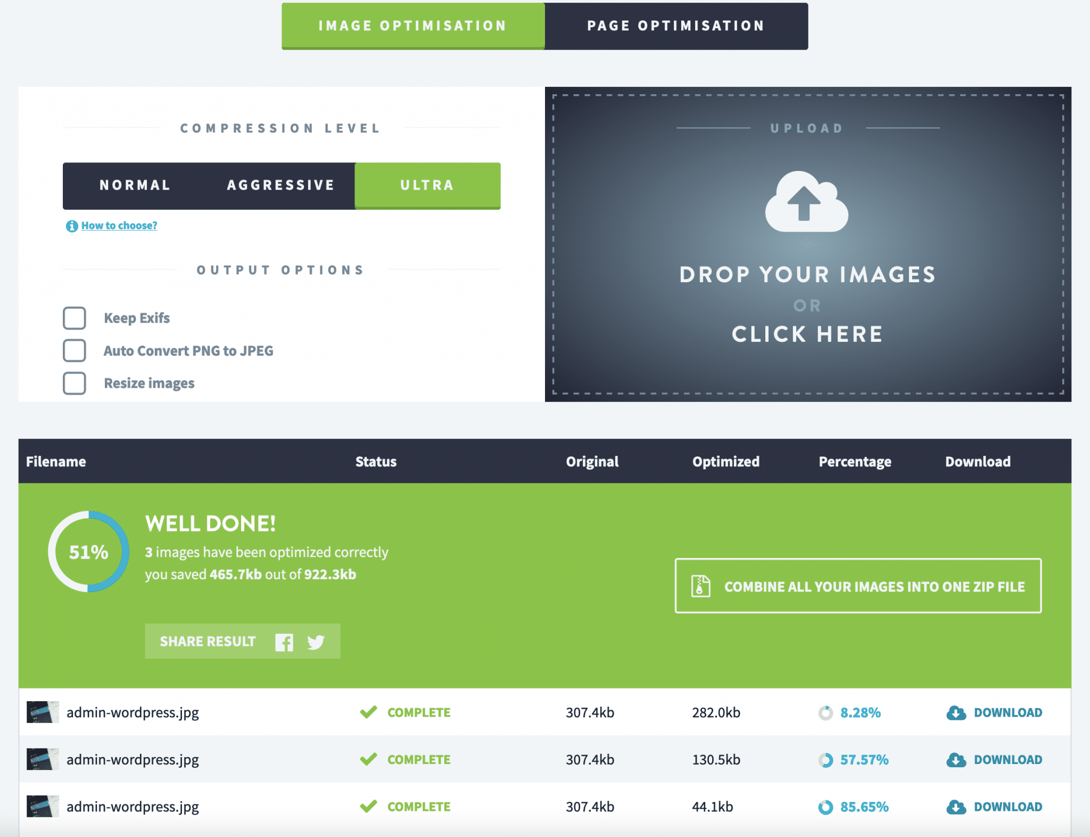Enable the Keep Exifs checkbox

pos(75,318)
